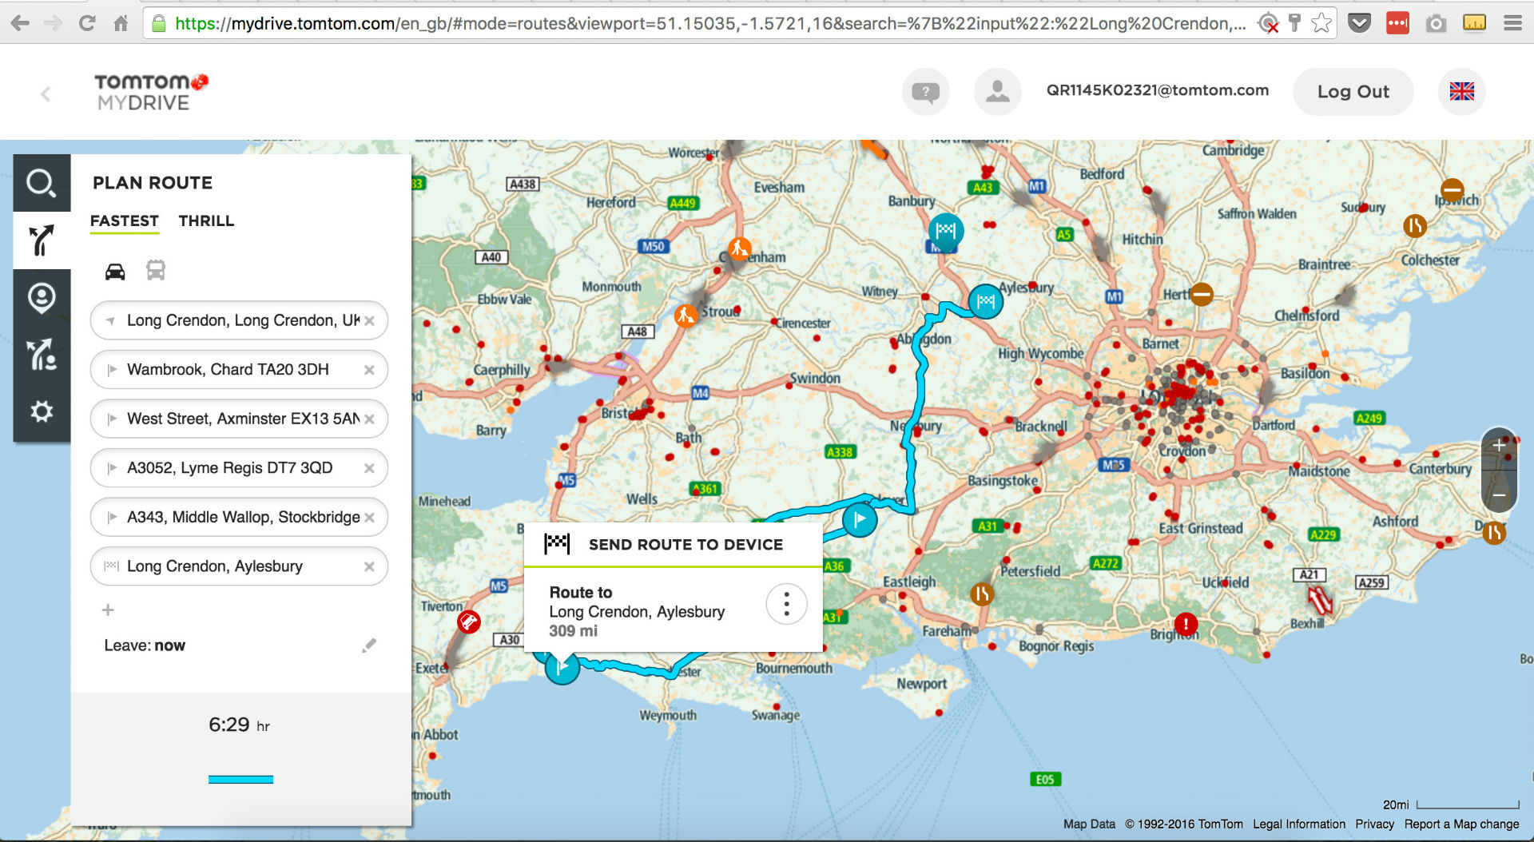Zoom out on the map
Viewport: 1534px width, 842px height.
[1500, 495]
